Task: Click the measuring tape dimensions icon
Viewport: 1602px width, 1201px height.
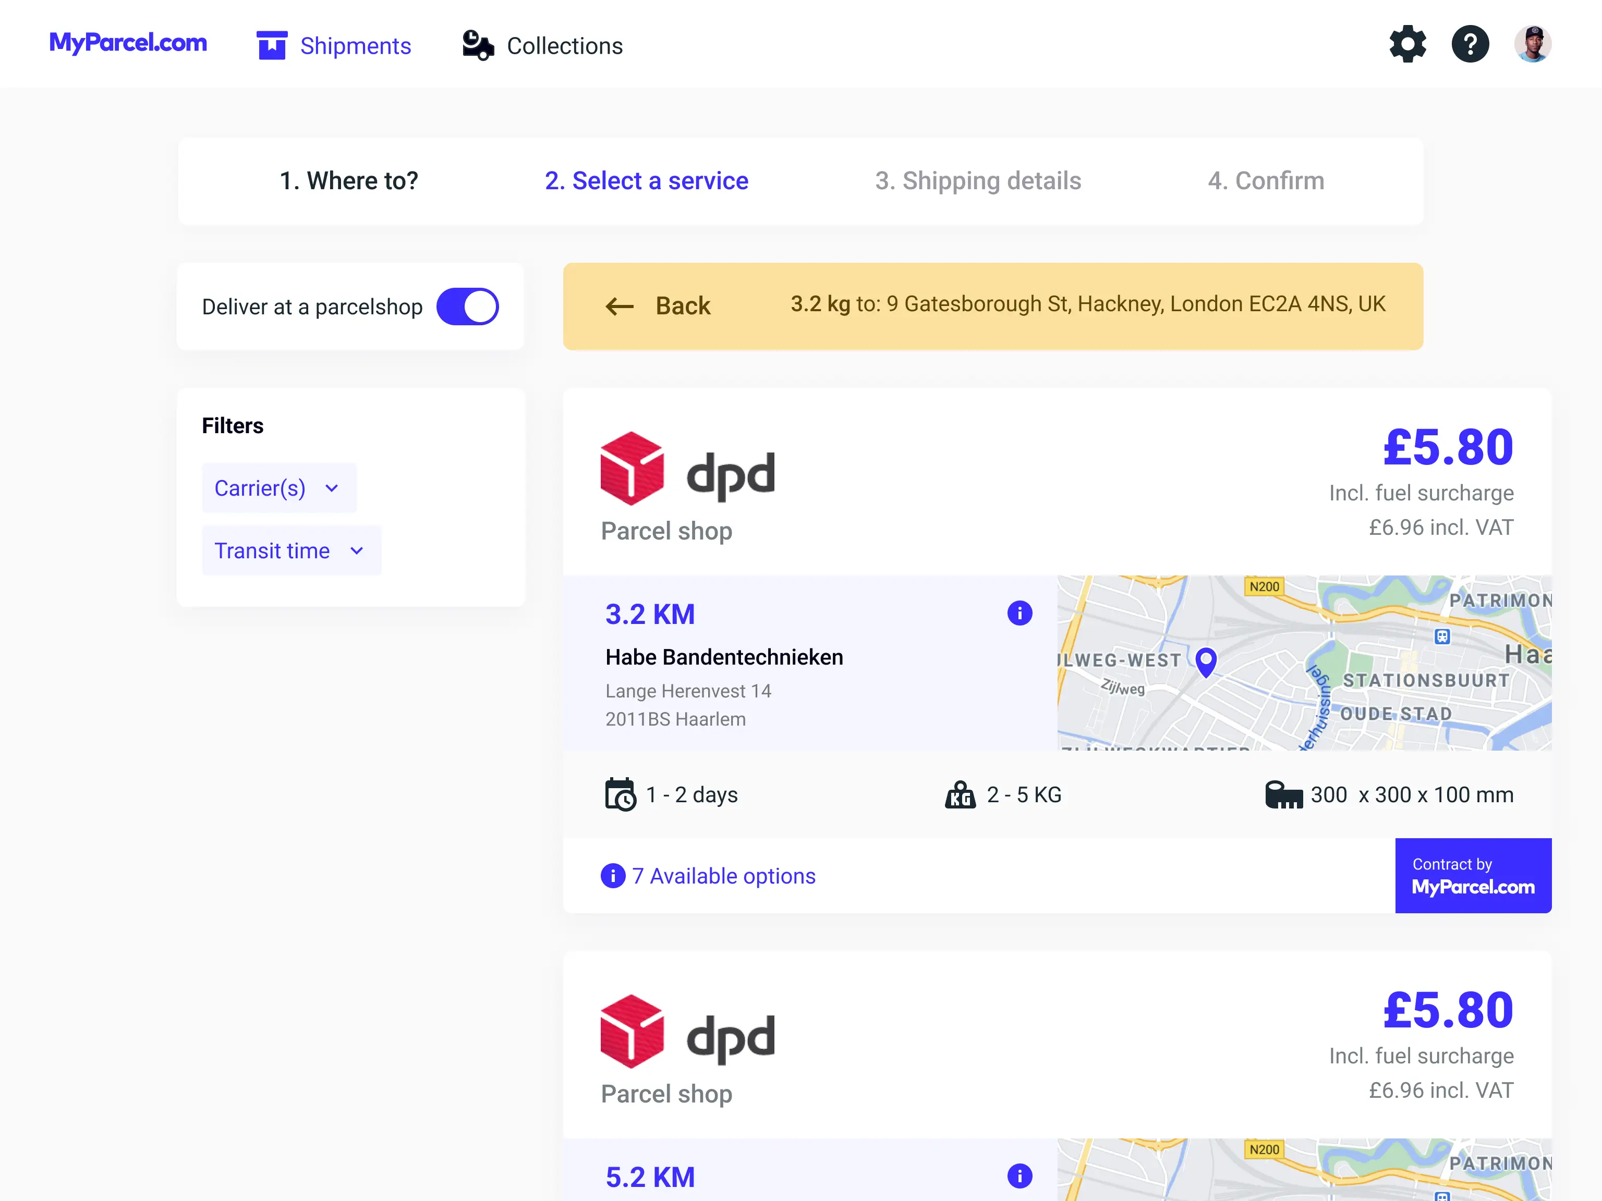Action: tap(1283, 795)
